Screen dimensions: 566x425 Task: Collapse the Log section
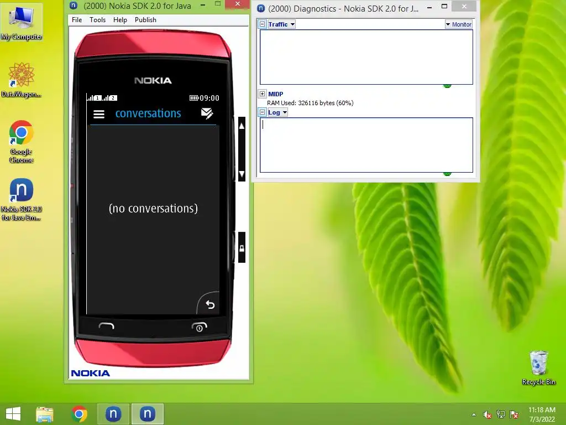[x=263, y=112]
